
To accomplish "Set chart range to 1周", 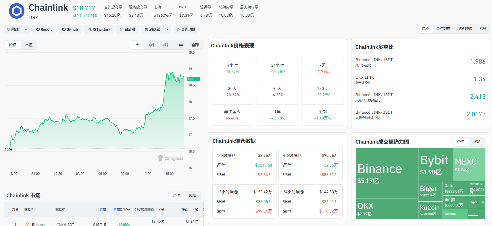I will (151, 45).
